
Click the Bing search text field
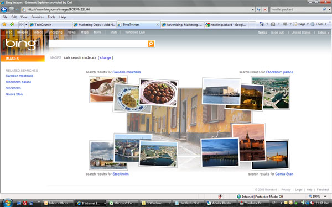[98, 44]
